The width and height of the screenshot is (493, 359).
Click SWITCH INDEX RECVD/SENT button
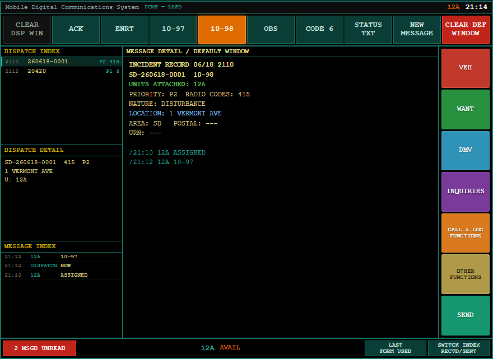coord(459,348)
